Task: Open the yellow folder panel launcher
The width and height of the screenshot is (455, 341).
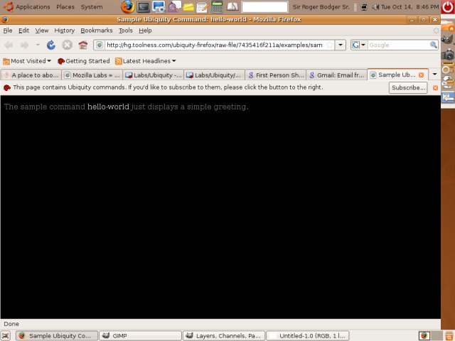Action: (x=188, y=6)
